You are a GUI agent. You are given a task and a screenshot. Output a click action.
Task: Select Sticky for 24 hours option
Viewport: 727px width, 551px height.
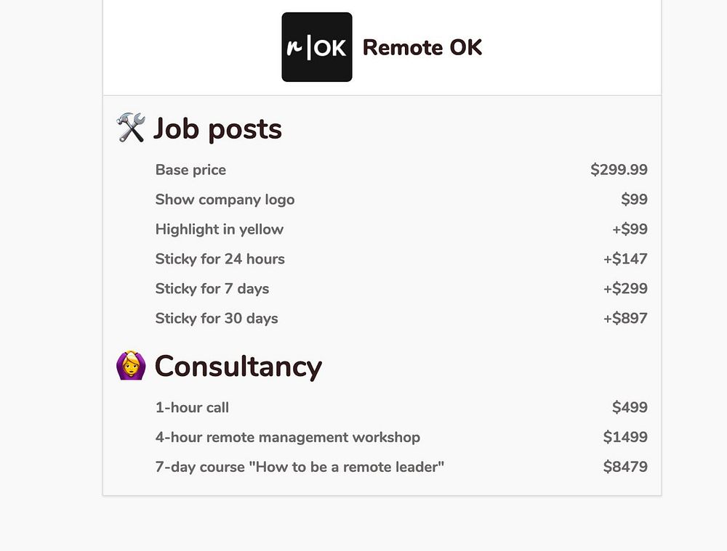(x=220, y=259)
